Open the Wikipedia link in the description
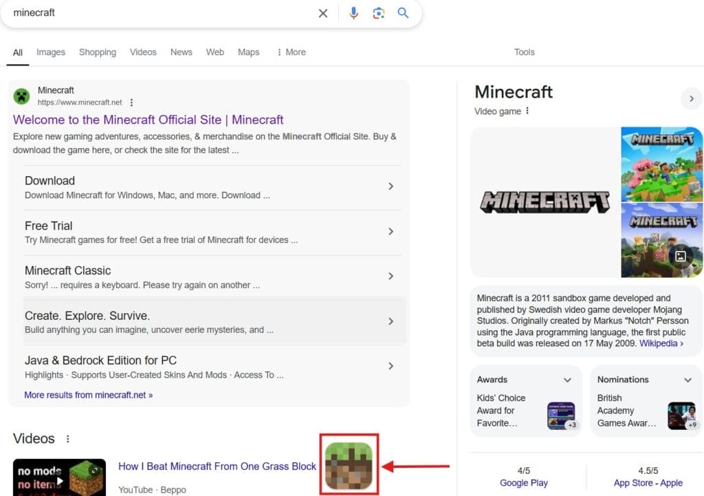704x496 pixels. point(659,343)
